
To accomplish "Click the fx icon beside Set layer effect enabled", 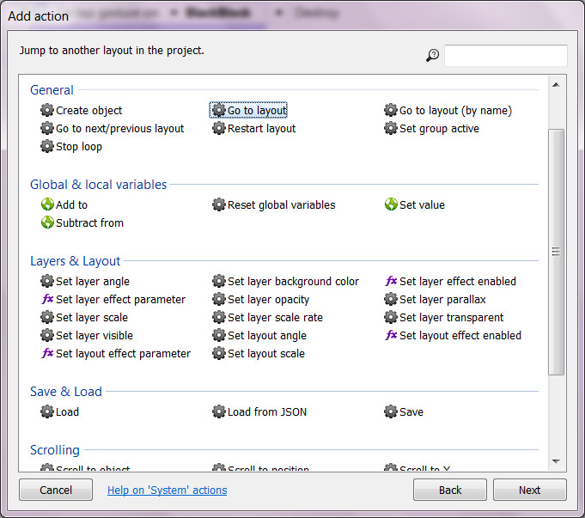I will pyautogui.click(x=391, y=281).
